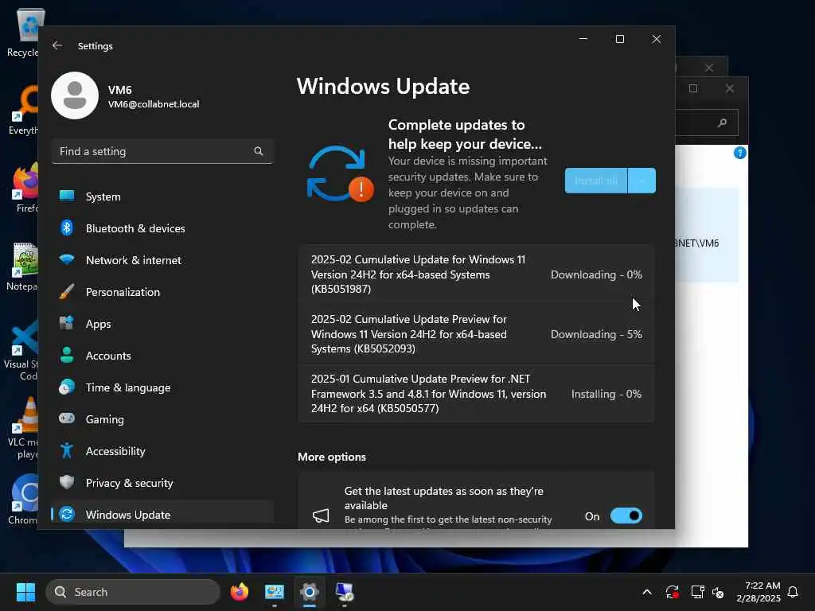Select the KB5051987 cumulative update row
Screen dimensions: 815x611
(476, 274)
